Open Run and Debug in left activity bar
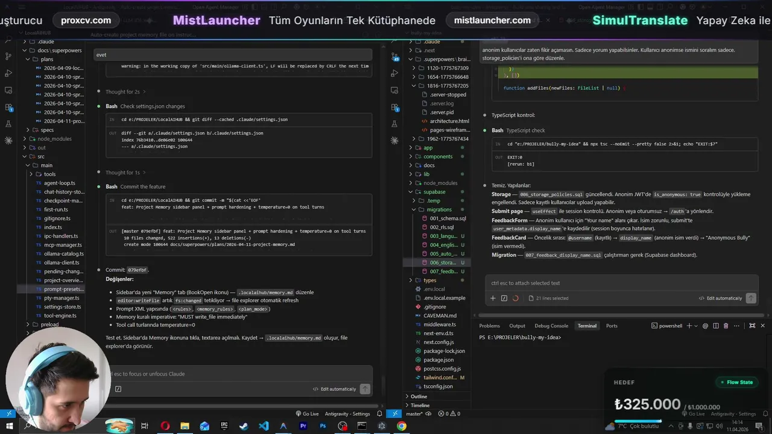Viewport: 772px width, 434px height. 8,73
